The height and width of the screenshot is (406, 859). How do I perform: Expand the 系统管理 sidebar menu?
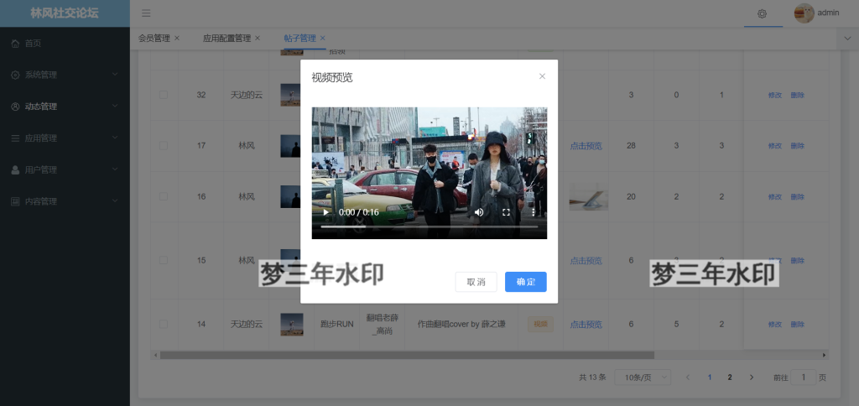65,75
